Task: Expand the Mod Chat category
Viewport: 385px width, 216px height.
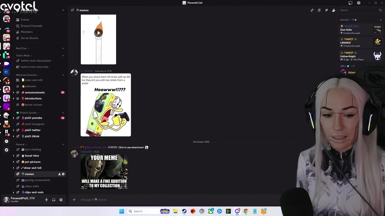Action: (x=23, y=48)
